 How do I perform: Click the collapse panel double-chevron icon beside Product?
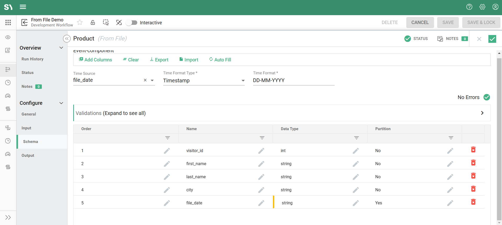pos(67,39)
